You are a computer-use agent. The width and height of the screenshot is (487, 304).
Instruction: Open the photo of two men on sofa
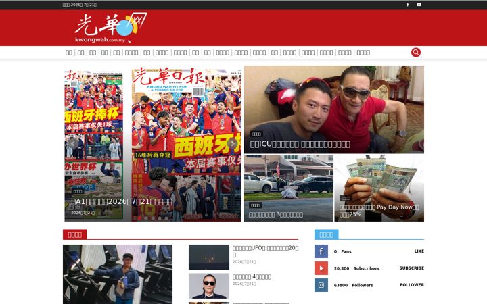tap(334, 109)
